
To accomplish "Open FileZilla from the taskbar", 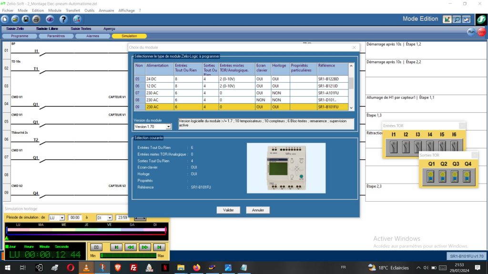I will click(133, 267).
